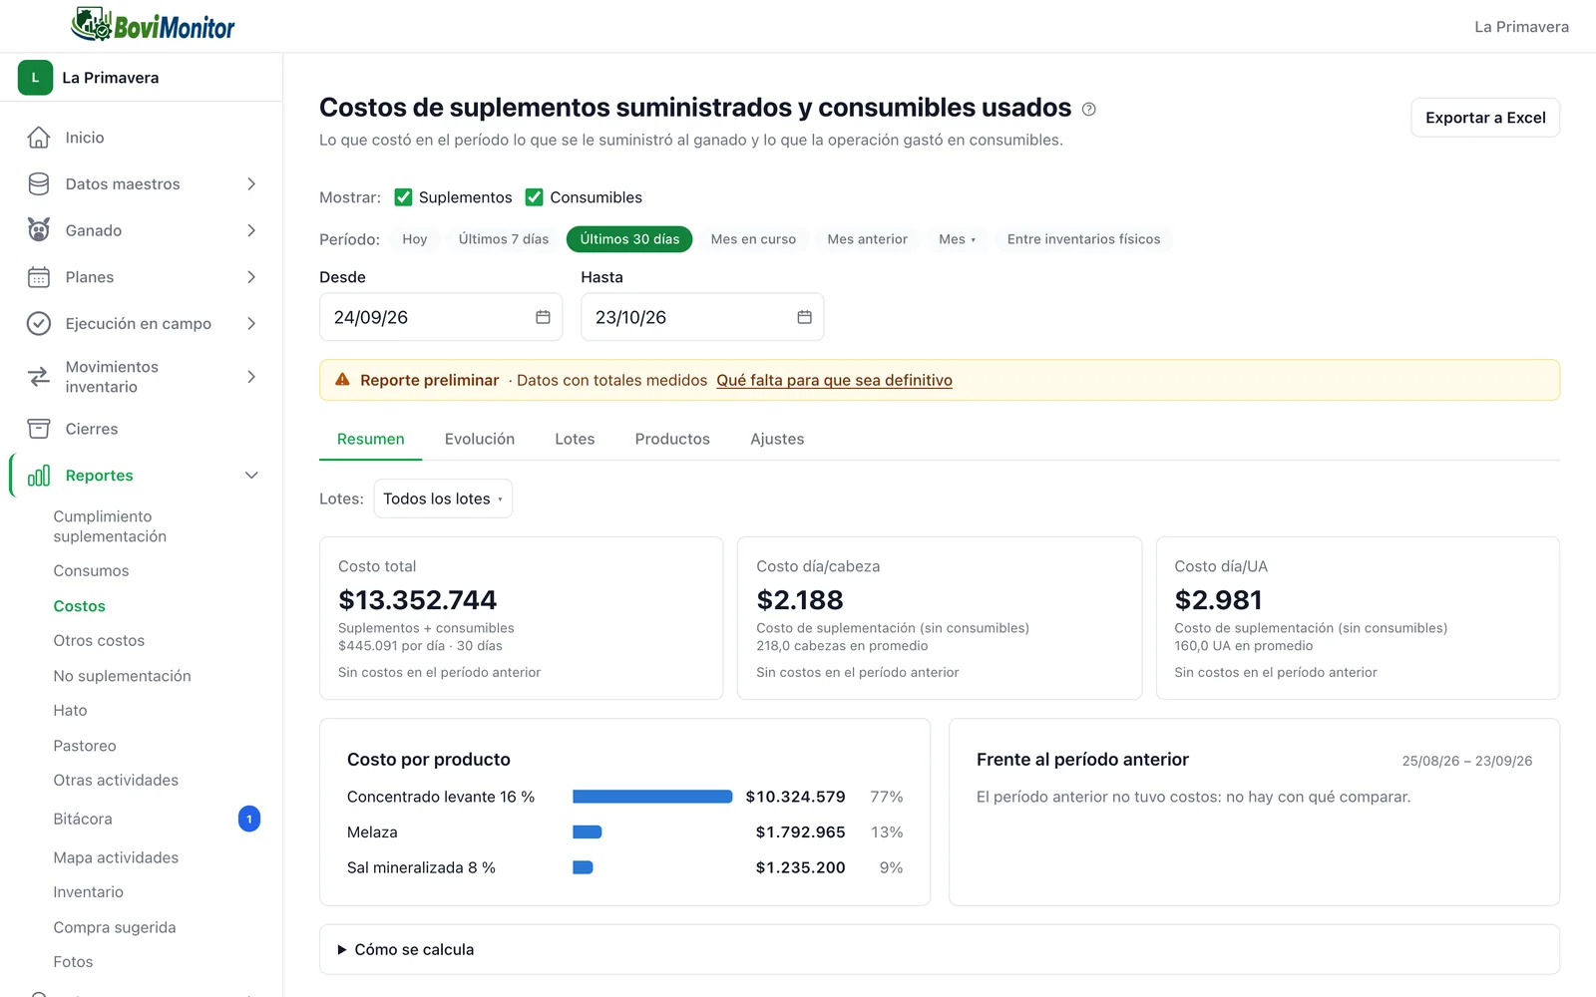
Task: Open the Compra sugerida report
Action: (115, 927)
